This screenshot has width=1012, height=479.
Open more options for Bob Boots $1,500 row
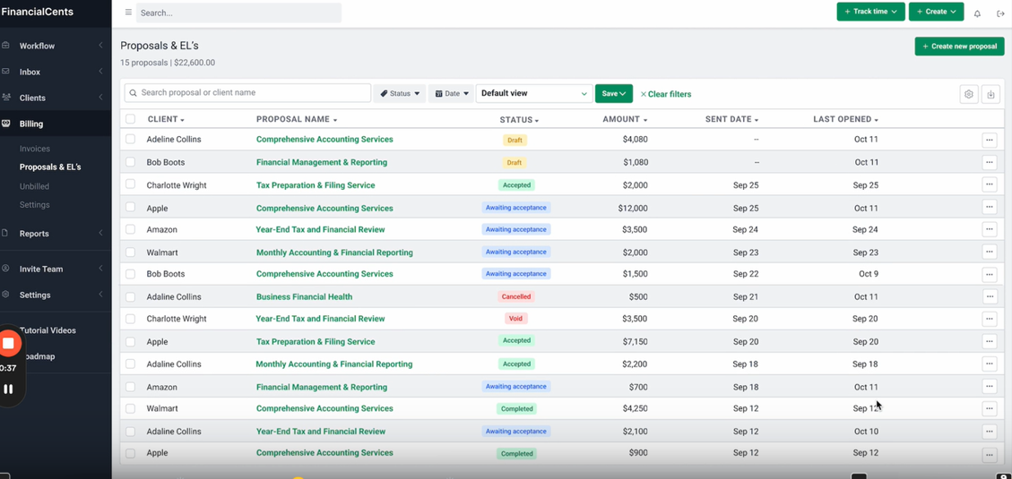990,275
